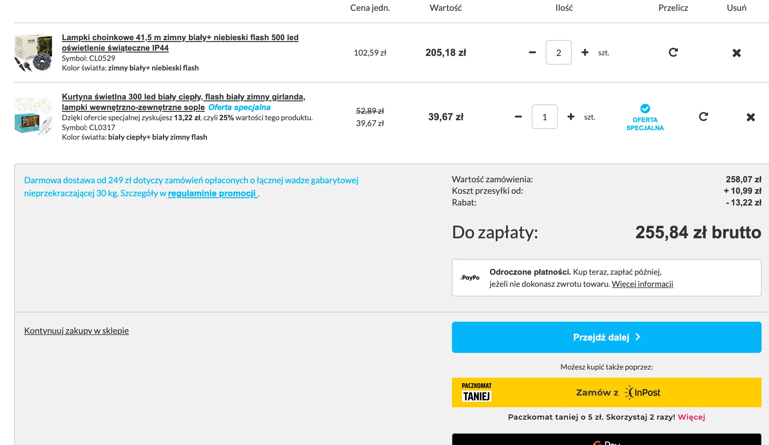Decrease quantity of Lampki choinkowe item
Image resolution: width=769 pixels, height=445 pixels.
[x=532, y=53]
